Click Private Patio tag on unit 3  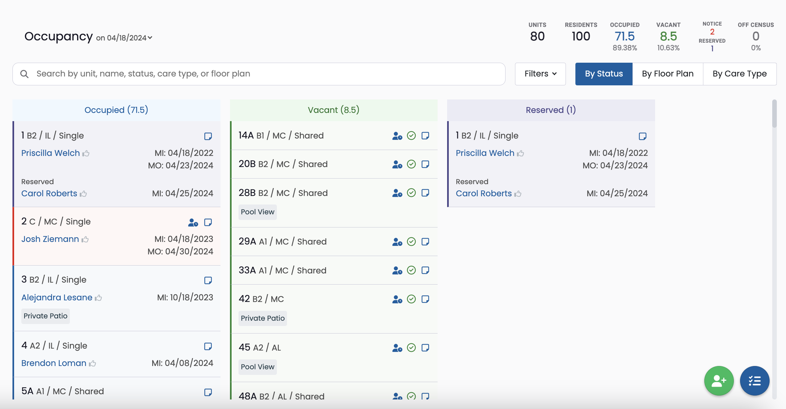(46, 316)
